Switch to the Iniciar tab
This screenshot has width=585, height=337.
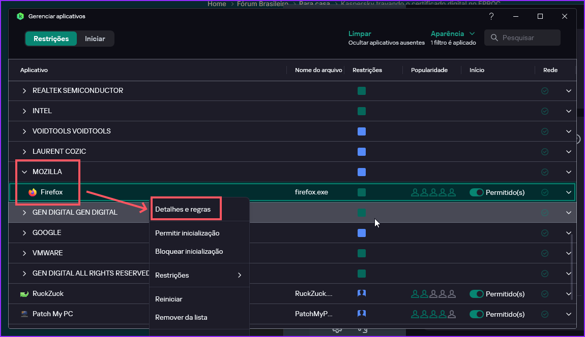pyautogui.click(x=95, y=39)
